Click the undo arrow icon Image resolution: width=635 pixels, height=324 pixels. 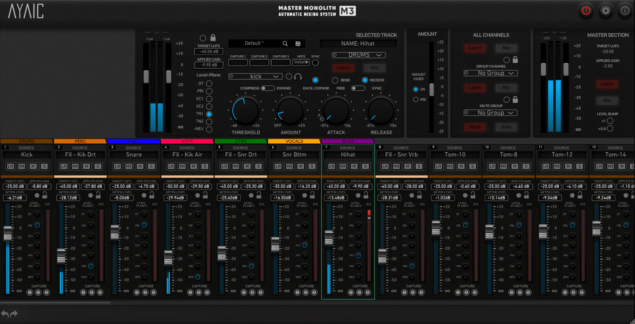tap(5, 314)
